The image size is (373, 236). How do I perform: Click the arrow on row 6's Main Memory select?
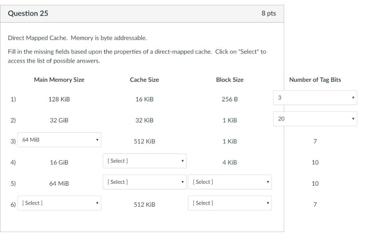click(97, 203)
